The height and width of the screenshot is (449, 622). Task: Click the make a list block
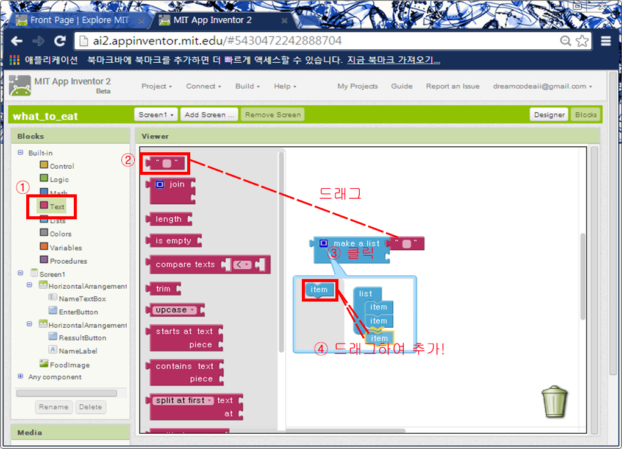point(350,250)
